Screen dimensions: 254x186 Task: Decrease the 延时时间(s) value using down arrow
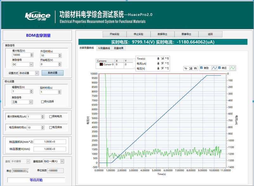pos(60,93)
